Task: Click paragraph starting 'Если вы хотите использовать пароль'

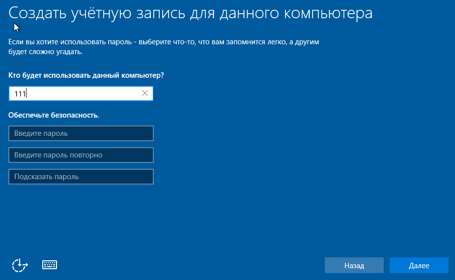Action: click(164, 47)
